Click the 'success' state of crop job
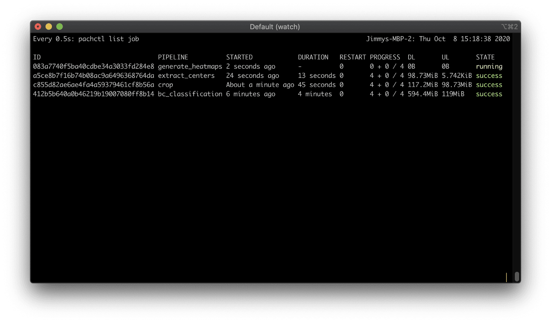Screen dimensions: 551x323 point(489,85)
